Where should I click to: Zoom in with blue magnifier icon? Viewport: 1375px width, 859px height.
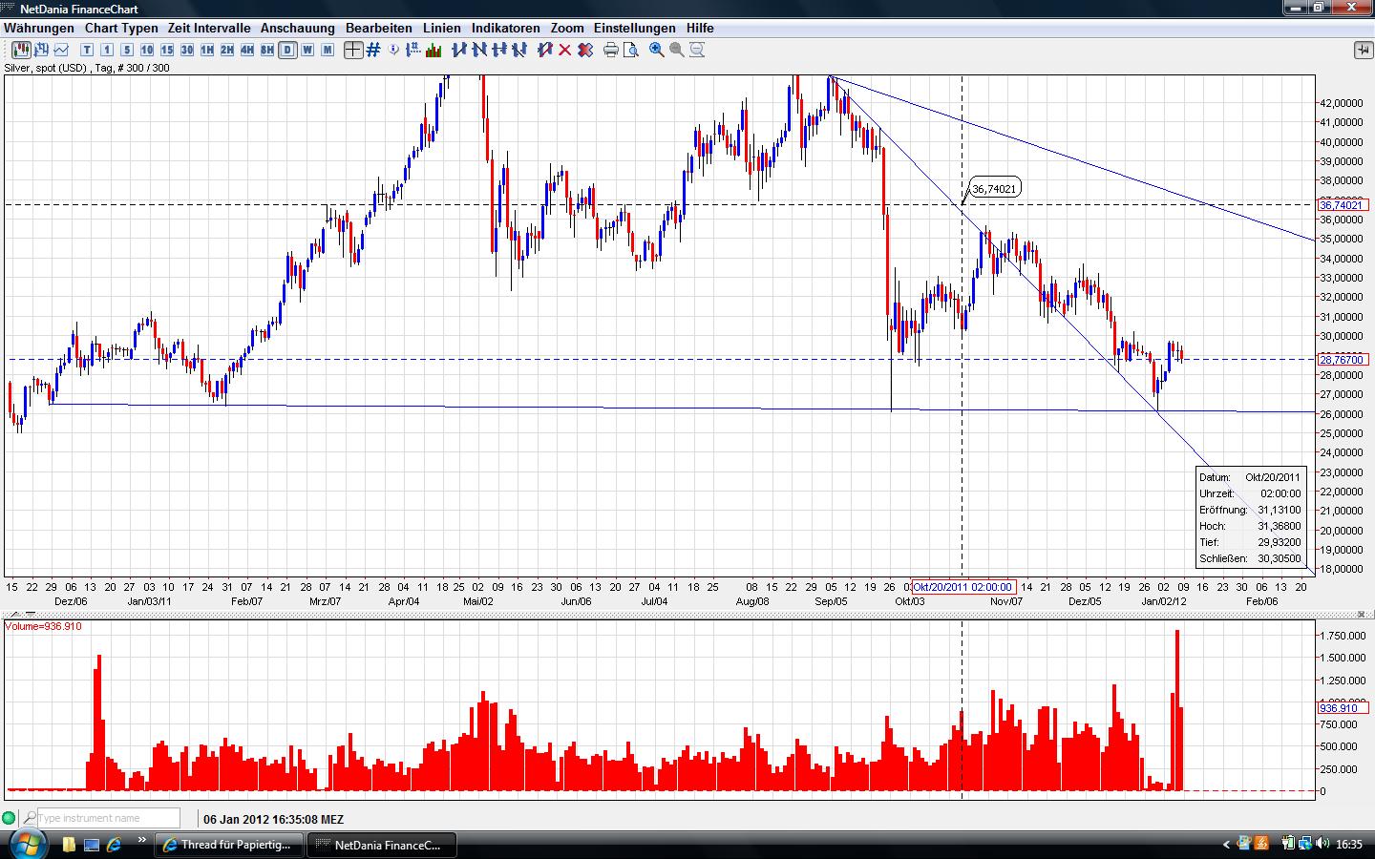tap(657, 50)
